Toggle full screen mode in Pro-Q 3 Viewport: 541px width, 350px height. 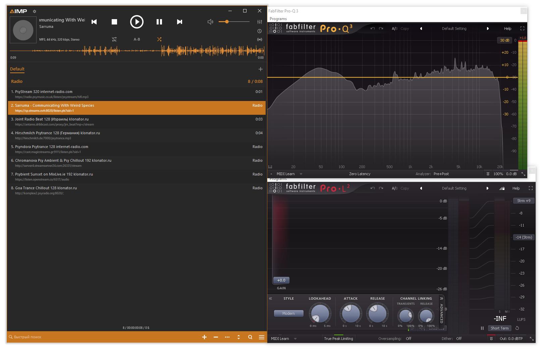522,29
